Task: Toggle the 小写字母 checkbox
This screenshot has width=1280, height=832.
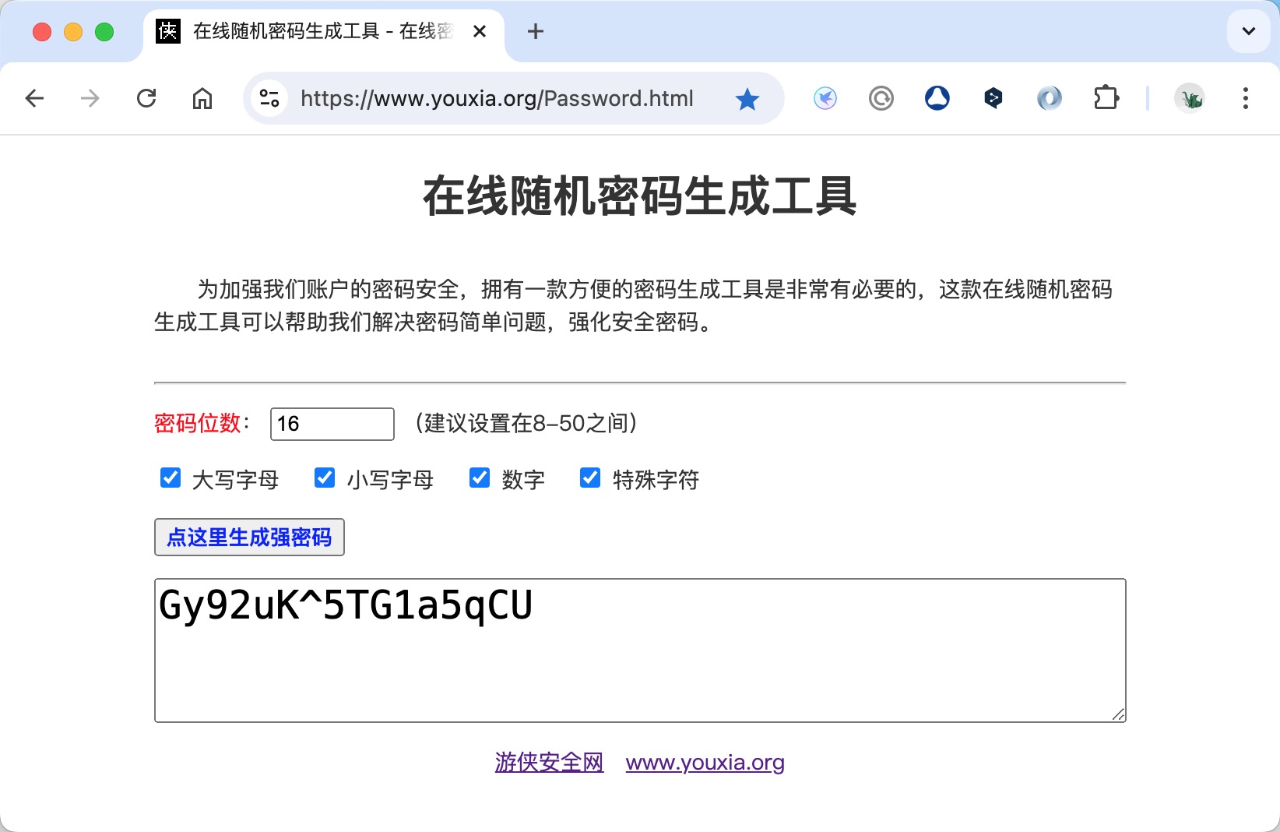Action: (325, 478)
